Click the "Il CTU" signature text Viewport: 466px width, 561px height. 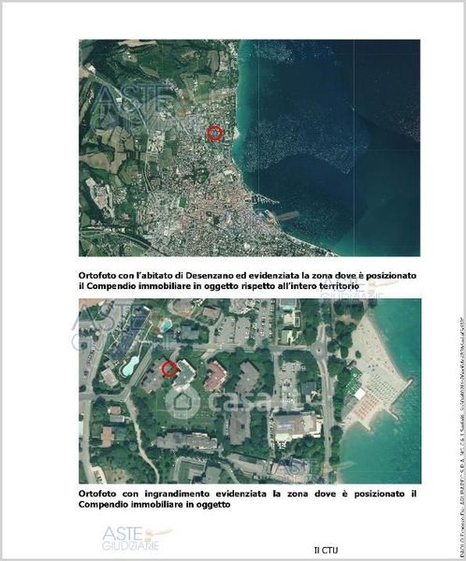point(326,550)
